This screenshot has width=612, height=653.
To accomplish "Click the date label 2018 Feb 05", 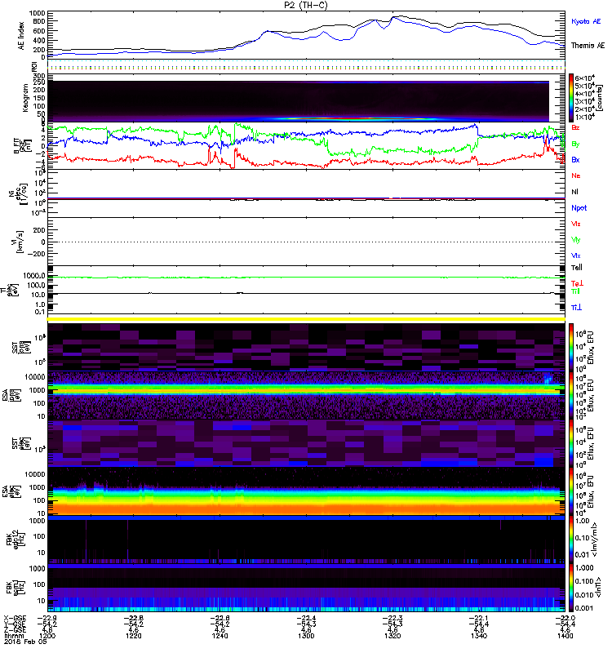I will tap(25, 642).
